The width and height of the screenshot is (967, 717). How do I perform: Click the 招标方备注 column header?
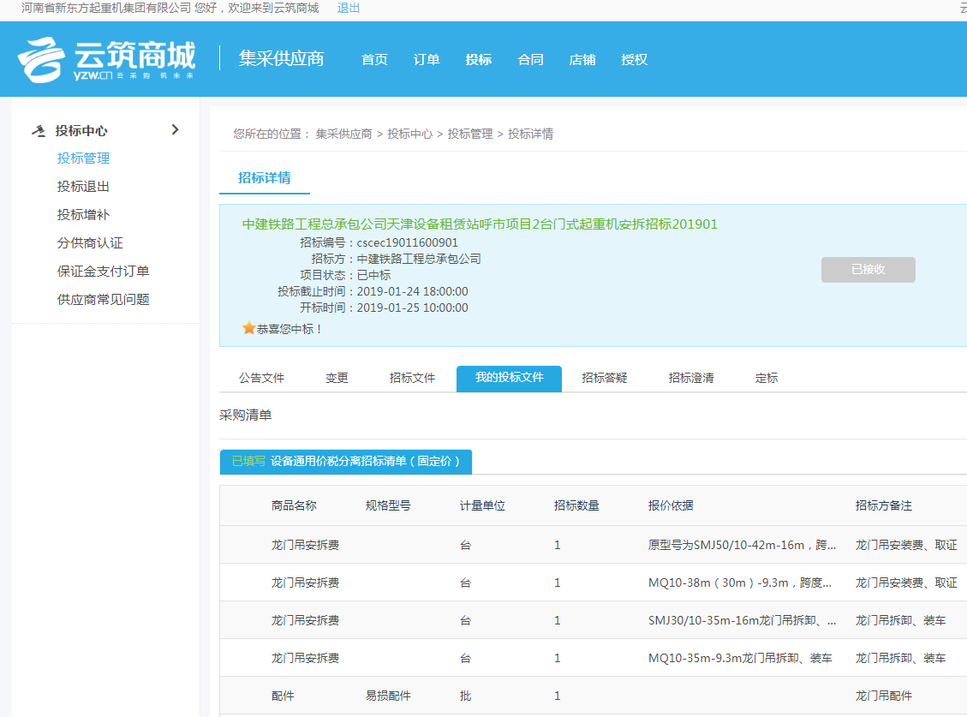coord(884,506)
